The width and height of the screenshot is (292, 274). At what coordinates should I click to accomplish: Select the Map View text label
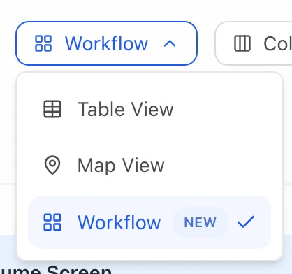[x=121, y=166]
